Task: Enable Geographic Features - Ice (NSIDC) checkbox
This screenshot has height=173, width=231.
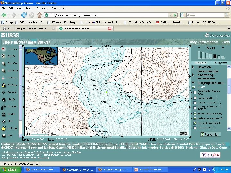Action: click(x=195, y=108)
